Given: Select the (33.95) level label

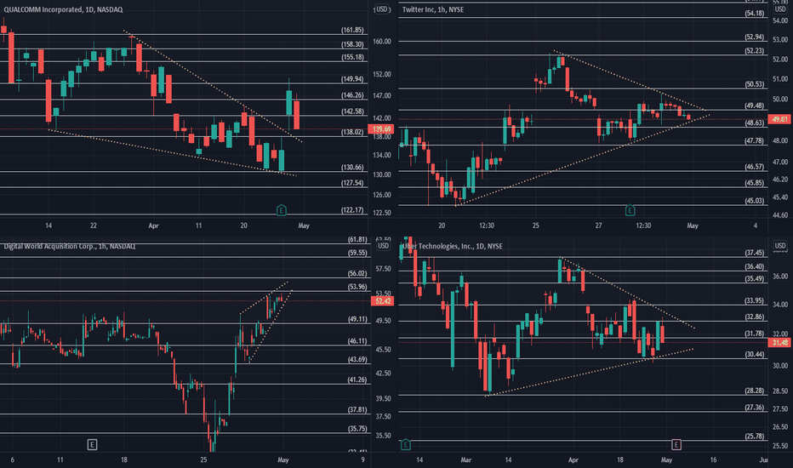Looking at the screenshot, I should 755,301.
